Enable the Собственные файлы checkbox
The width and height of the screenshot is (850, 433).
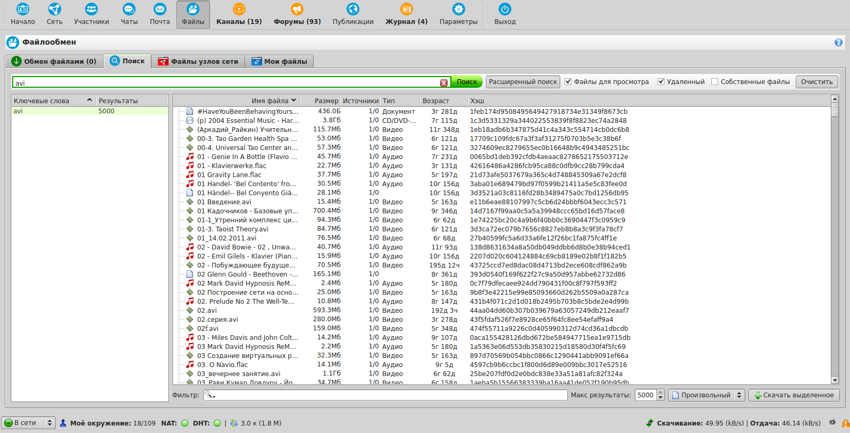(715, 82)
